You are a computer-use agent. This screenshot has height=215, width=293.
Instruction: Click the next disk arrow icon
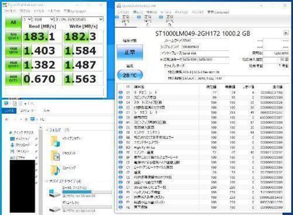coord(286,33)
